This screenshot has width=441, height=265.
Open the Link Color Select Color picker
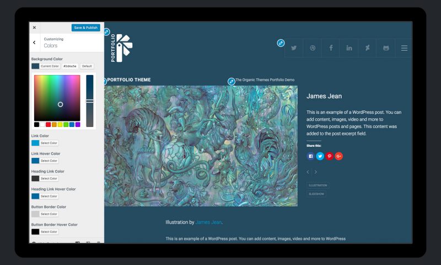pos(45,143)
